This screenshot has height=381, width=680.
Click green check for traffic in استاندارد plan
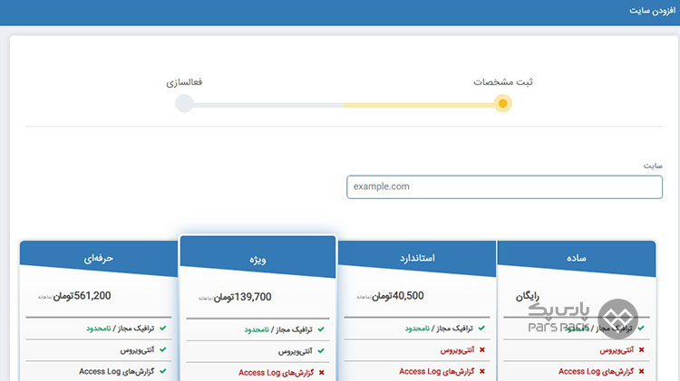click(x=481, y=329)
